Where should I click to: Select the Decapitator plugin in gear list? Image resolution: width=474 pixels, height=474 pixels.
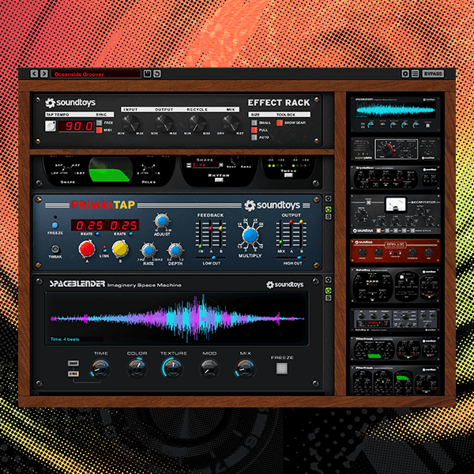pos(394,205)
